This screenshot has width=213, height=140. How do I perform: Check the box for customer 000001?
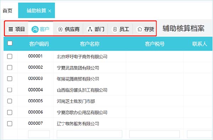tap(10, 56)
